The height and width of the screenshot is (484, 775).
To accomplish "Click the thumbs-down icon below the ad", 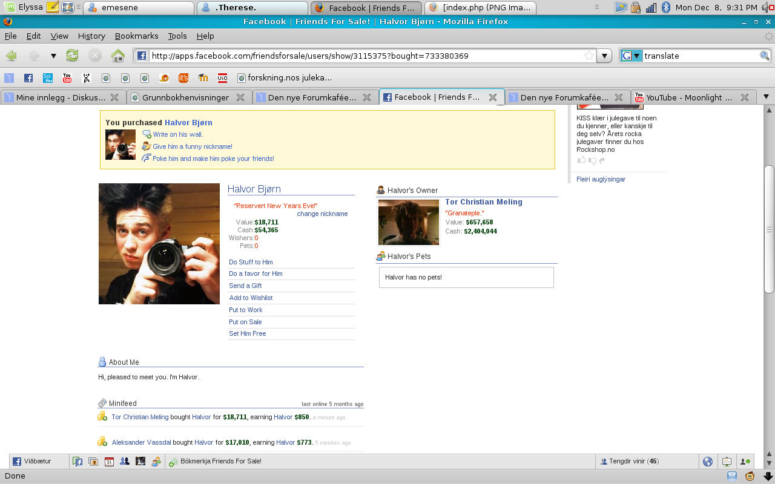I will pos(592,161).
